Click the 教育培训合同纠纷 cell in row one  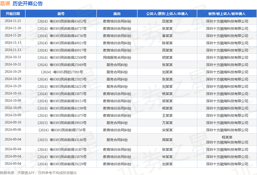(x=117, y=21)
